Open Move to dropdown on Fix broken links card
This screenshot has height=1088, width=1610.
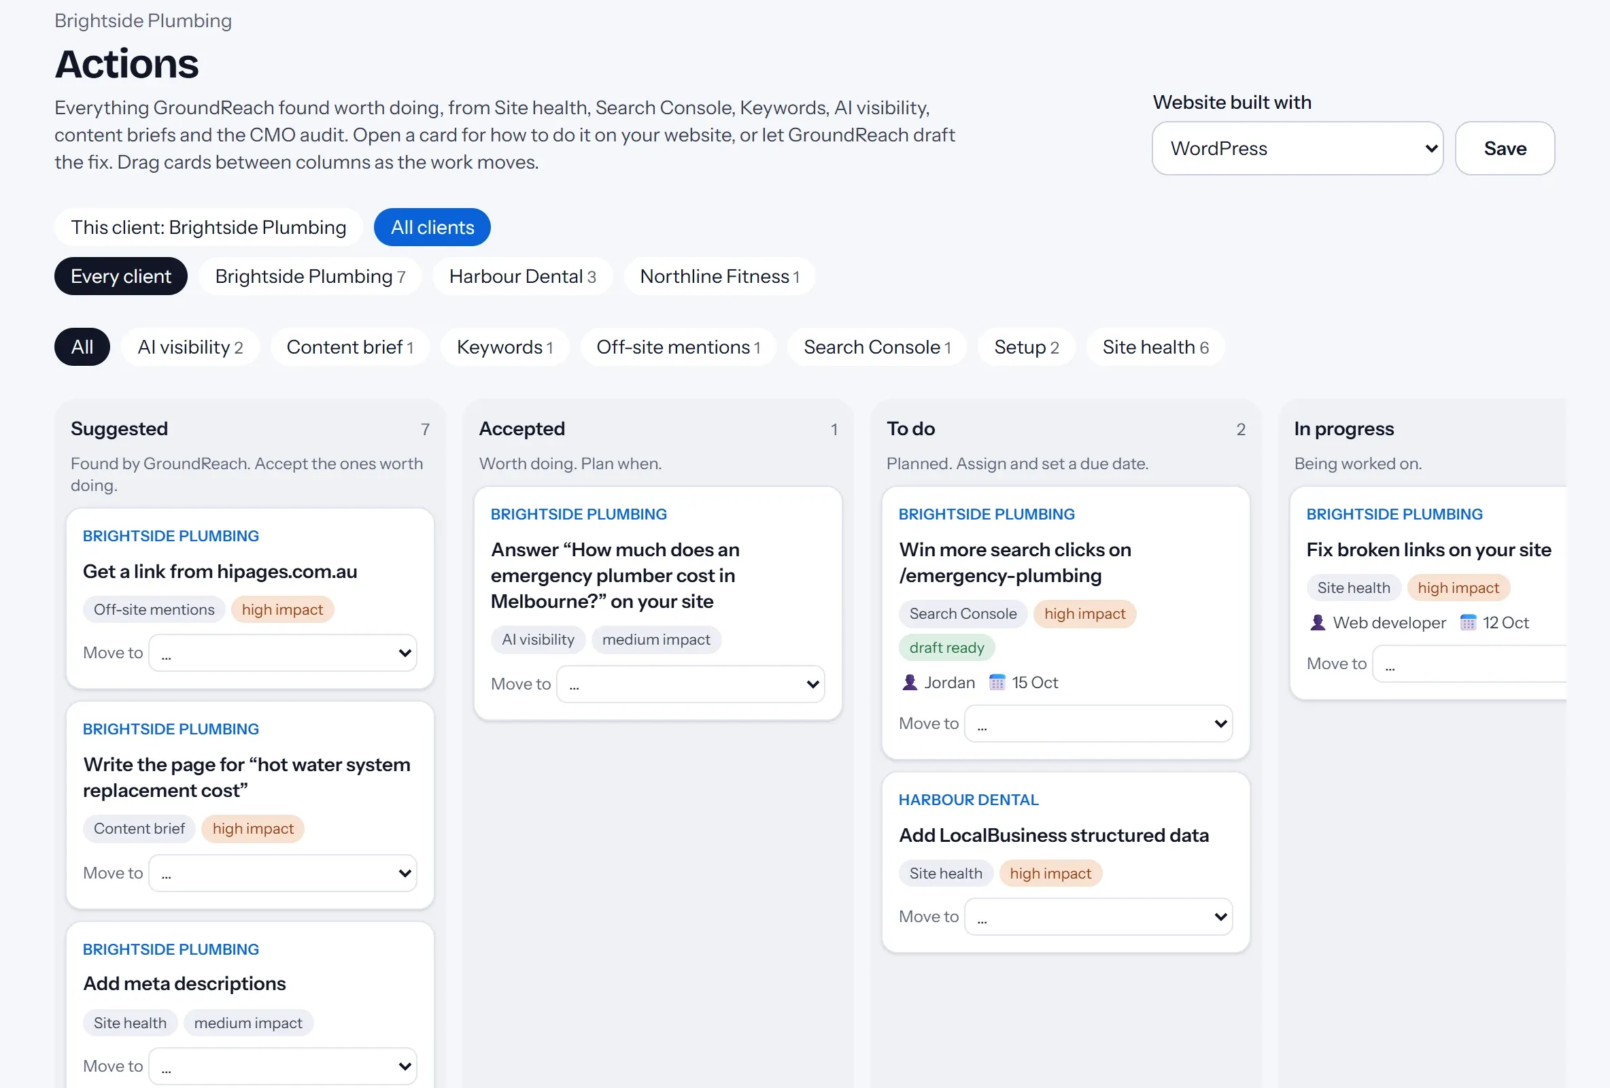click(x=1469, y=664)
